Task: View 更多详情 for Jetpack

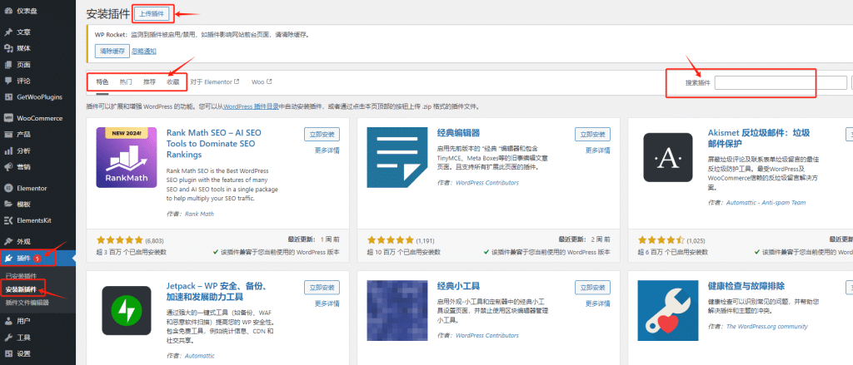Action: pos(327,303)
